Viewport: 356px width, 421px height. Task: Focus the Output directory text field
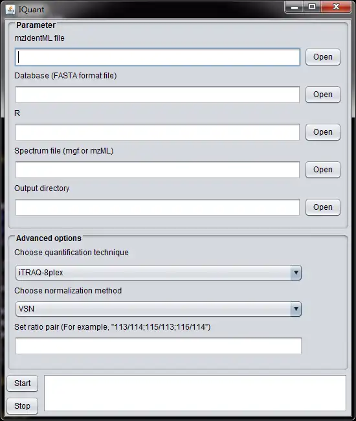click(157, 207)
